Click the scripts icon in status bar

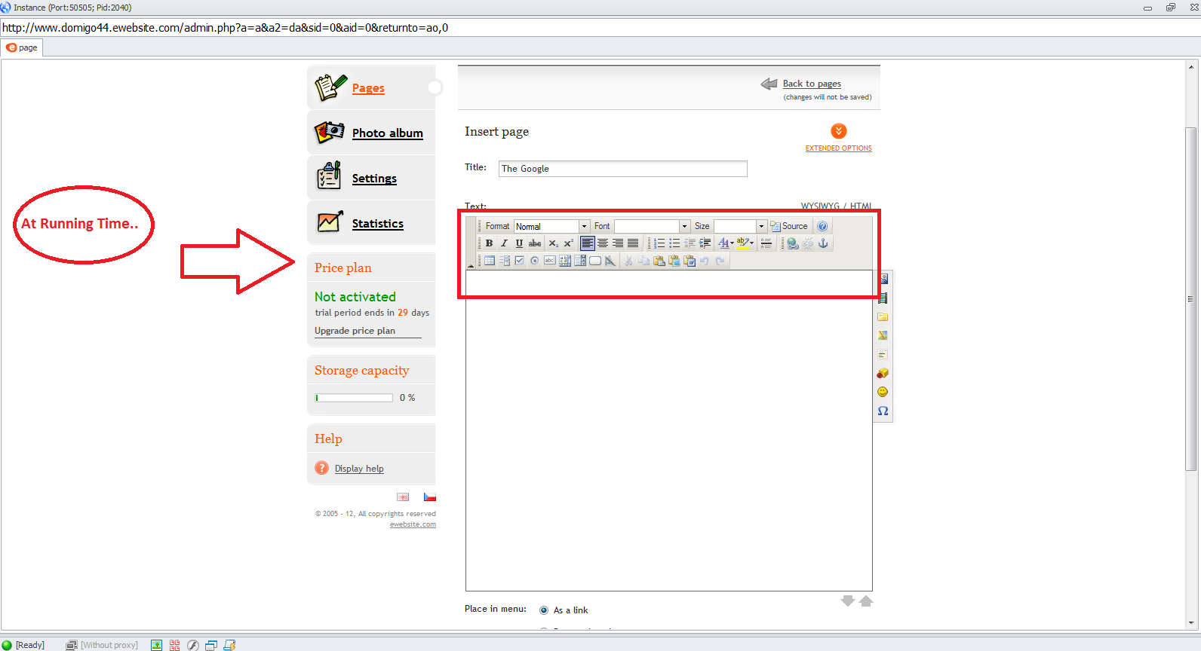coord(229,645)
